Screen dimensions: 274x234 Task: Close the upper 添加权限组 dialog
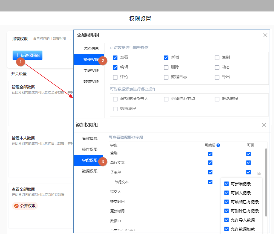pyautogui.click(x=265, y=35)
